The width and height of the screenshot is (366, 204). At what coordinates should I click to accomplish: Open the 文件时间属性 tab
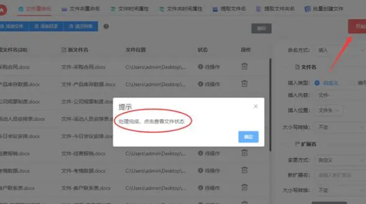[129, 9]
